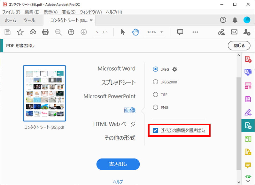Click the upload to cloud icon
This screenshot has width=255, height=185.
point(33,32)
